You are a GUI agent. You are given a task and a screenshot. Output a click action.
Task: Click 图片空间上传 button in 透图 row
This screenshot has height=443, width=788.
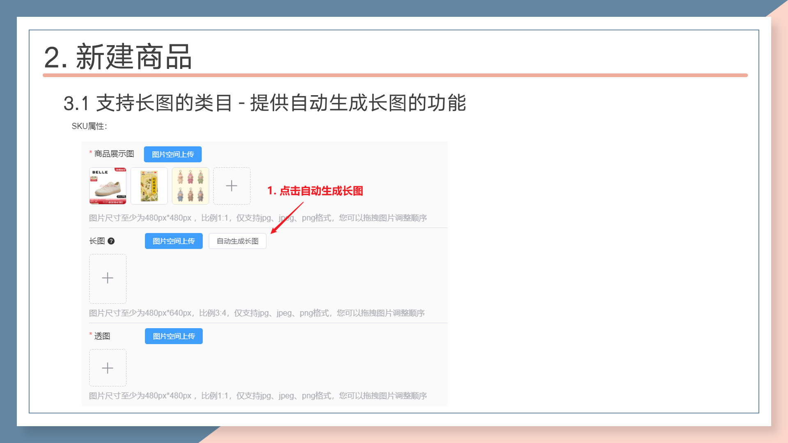[x=174, y=336]
